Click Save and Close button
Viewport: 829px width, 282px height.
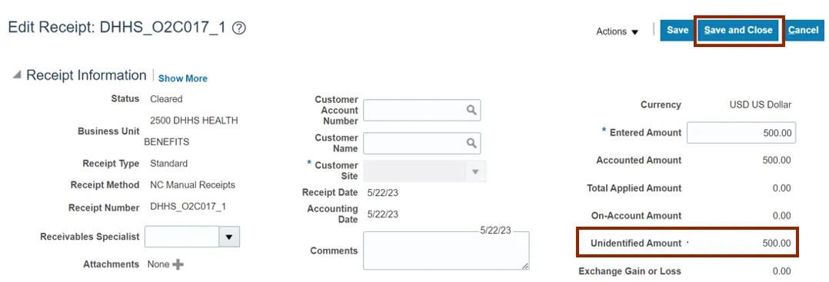point(738,30)
